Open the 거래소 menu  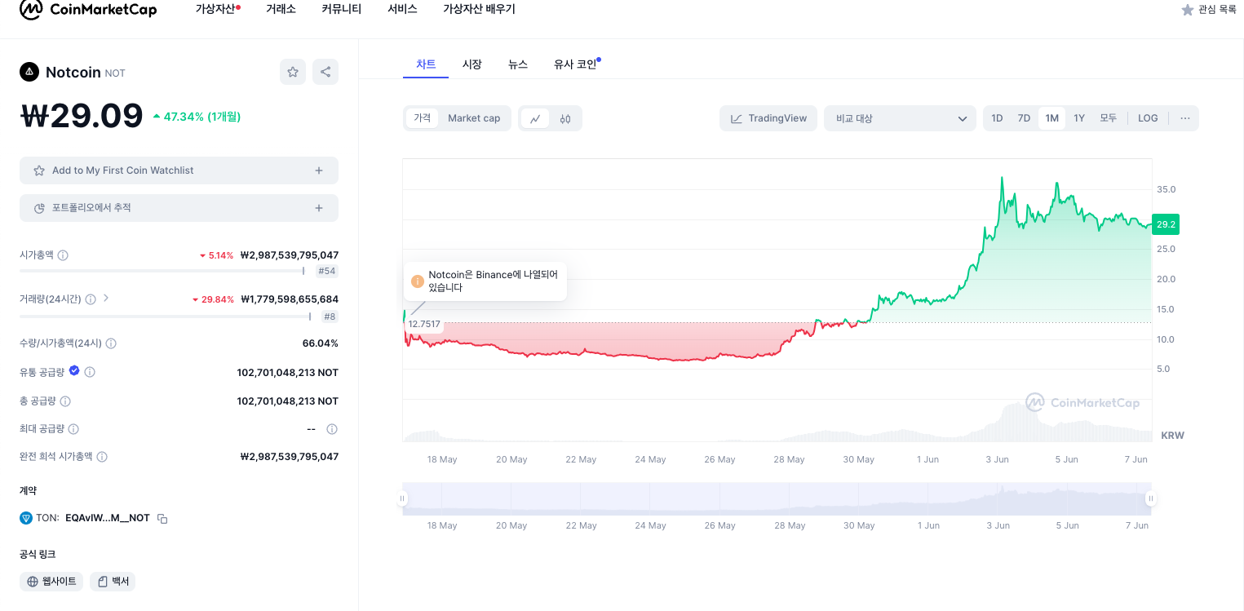281,9
